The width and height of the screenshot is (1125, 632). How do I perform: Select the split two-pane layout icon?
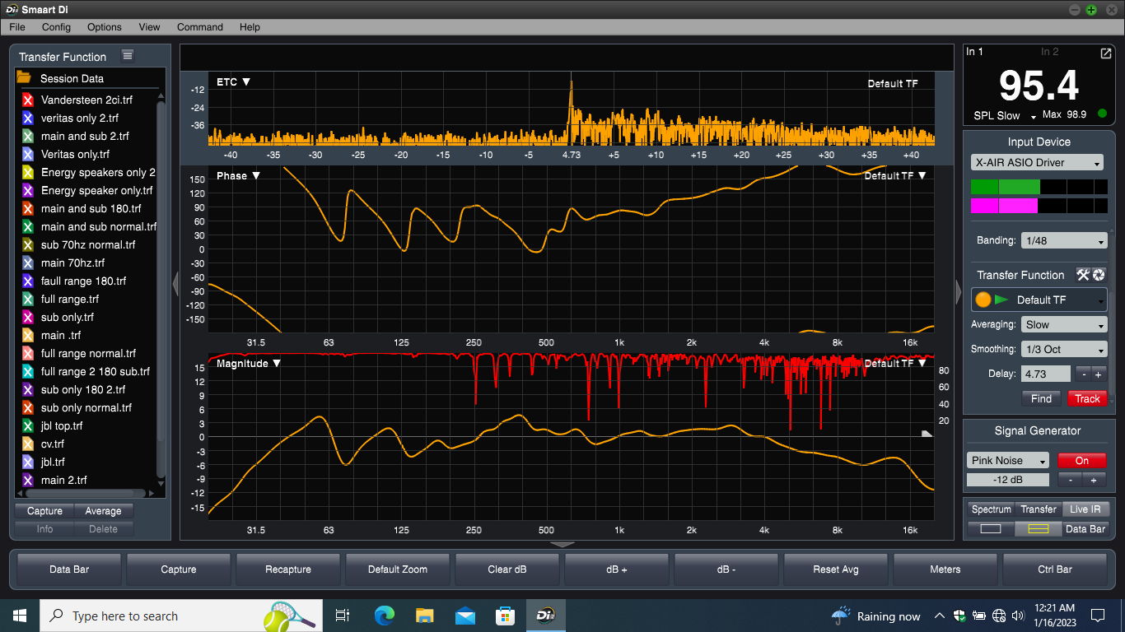coord(1038,529)
